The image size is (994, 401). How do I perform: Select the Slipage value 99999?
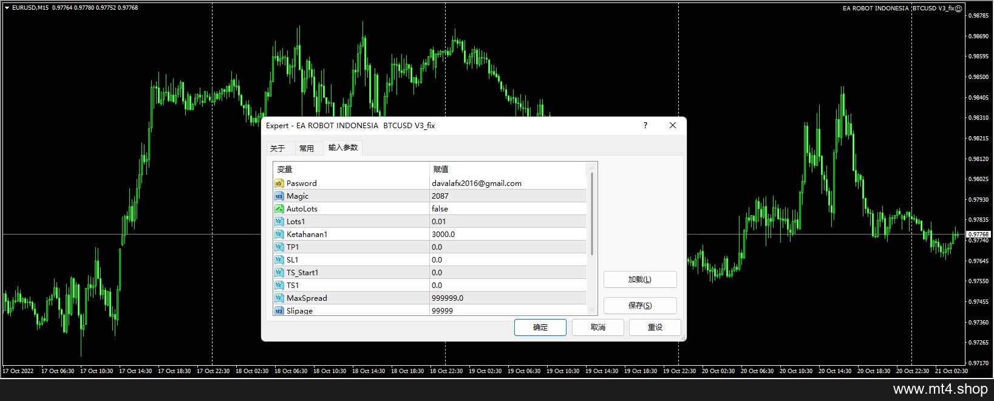tap(442, 310)
